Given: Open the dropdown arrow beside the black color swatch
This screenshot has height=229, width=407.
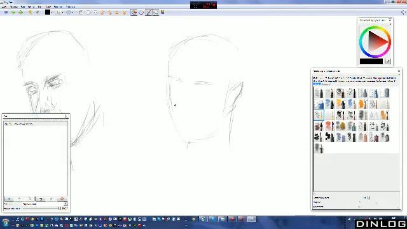Looking at the screenshot, I should [x=52, y=13].
